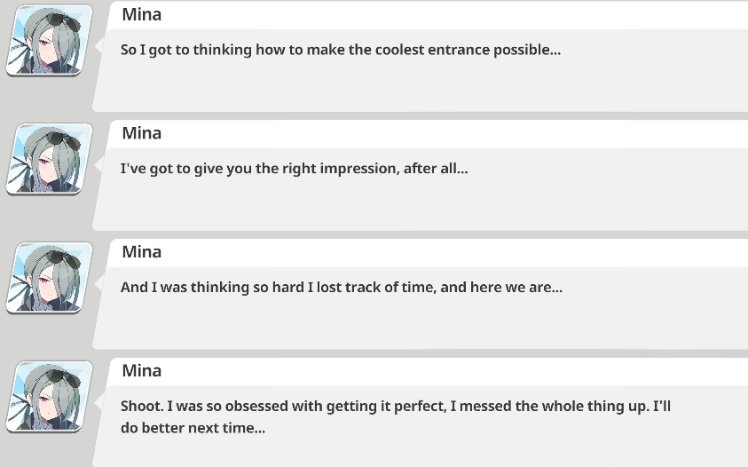Click the Mina name header above the "Shoot" line

pos(142,371)
